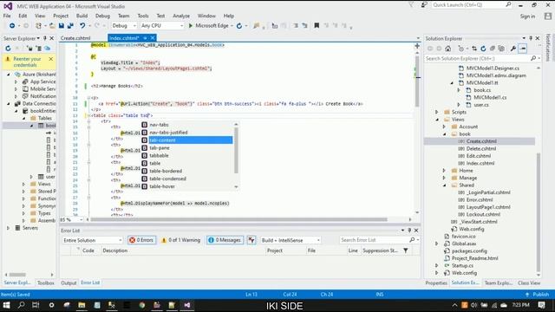Image resolution: width=555 pixels, height=312 pixels.
Task: Open the Debug configuration dropdown
Action: click(x=124, y=25)
